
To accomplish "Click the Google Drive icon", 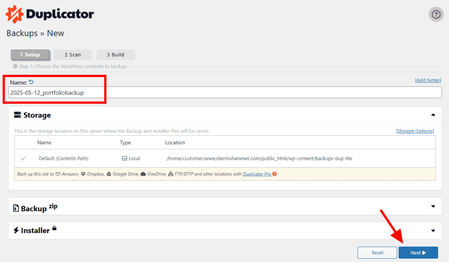I will click(109, 174).
